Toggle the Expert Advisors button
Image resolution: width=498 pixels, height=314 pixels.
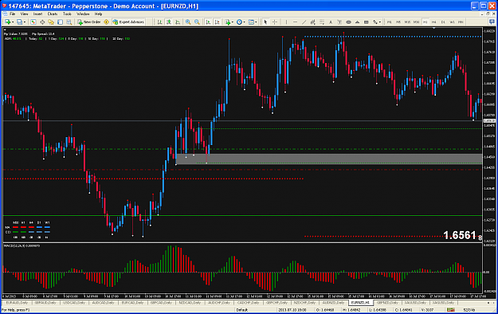tap(128, 22)
